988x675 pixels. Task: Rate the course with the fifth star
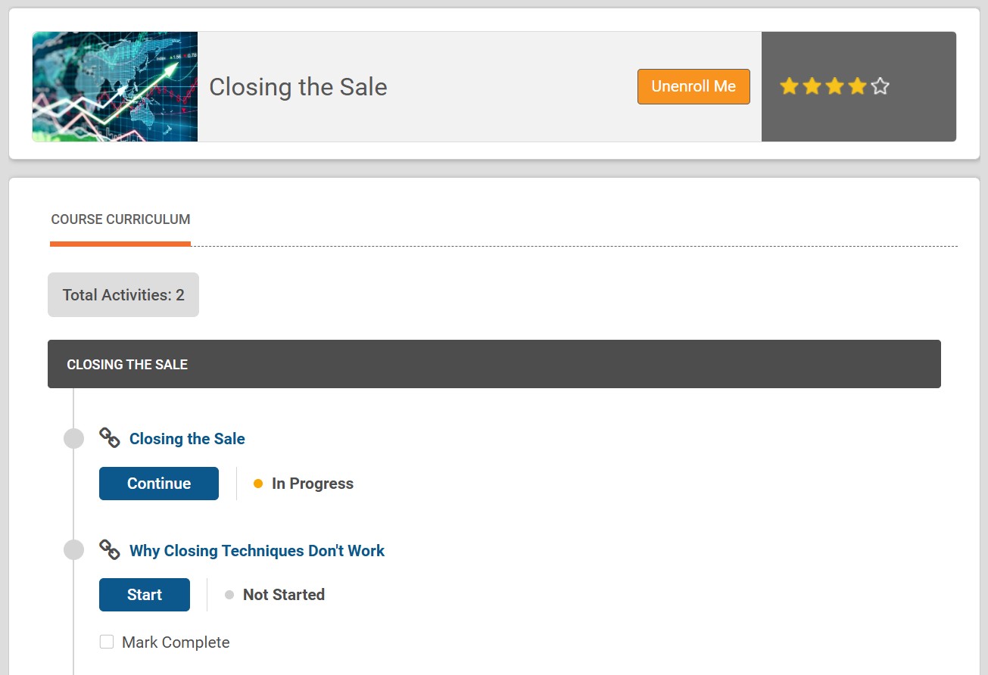[x=880, y=86]
